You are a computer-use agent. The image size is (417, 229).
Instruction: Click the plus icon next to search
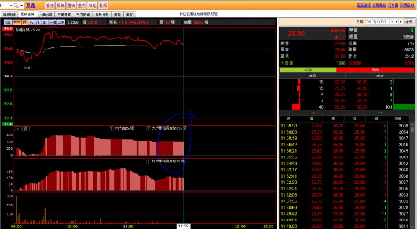[x=21, y=5]
